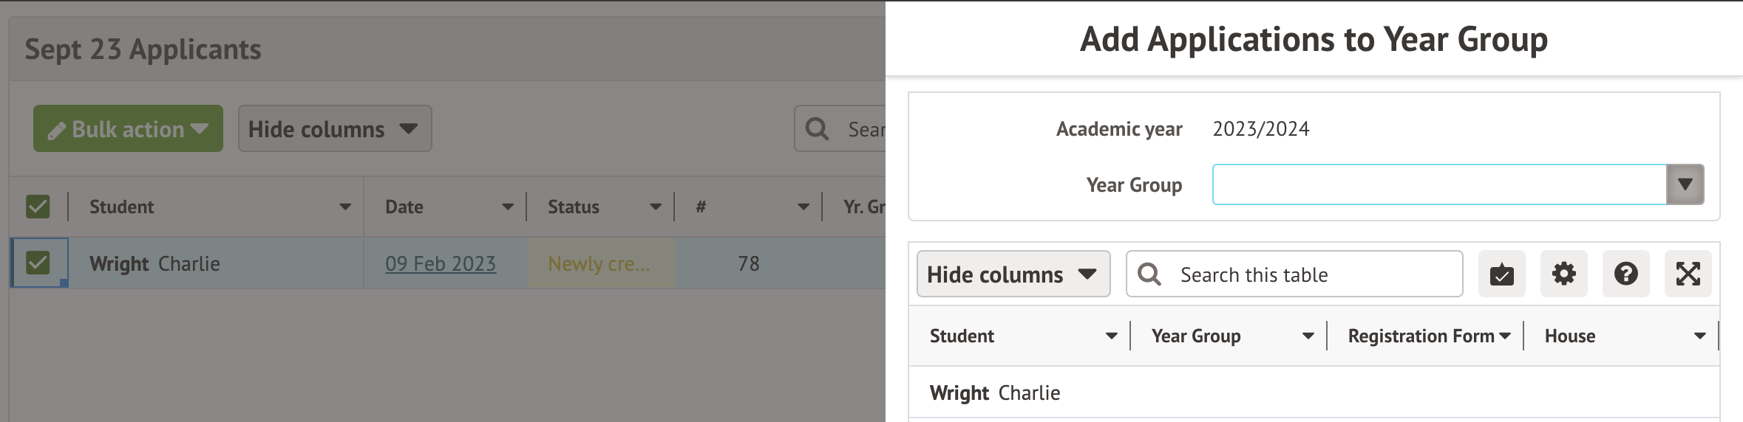
Task: Click the pencil icon on Bulk action
Action: tap(57, 131)
